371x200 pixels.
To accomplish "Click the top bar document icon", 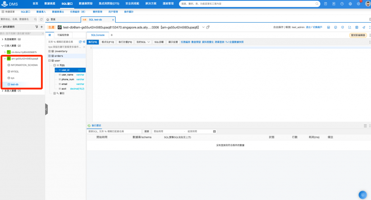I will (326, 4).
